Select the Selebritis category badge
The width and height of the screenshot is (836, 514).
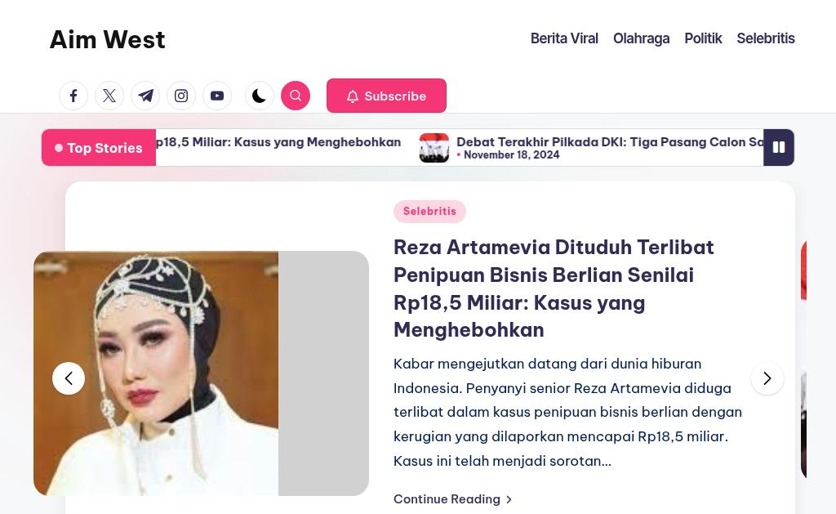pos(429,212)
